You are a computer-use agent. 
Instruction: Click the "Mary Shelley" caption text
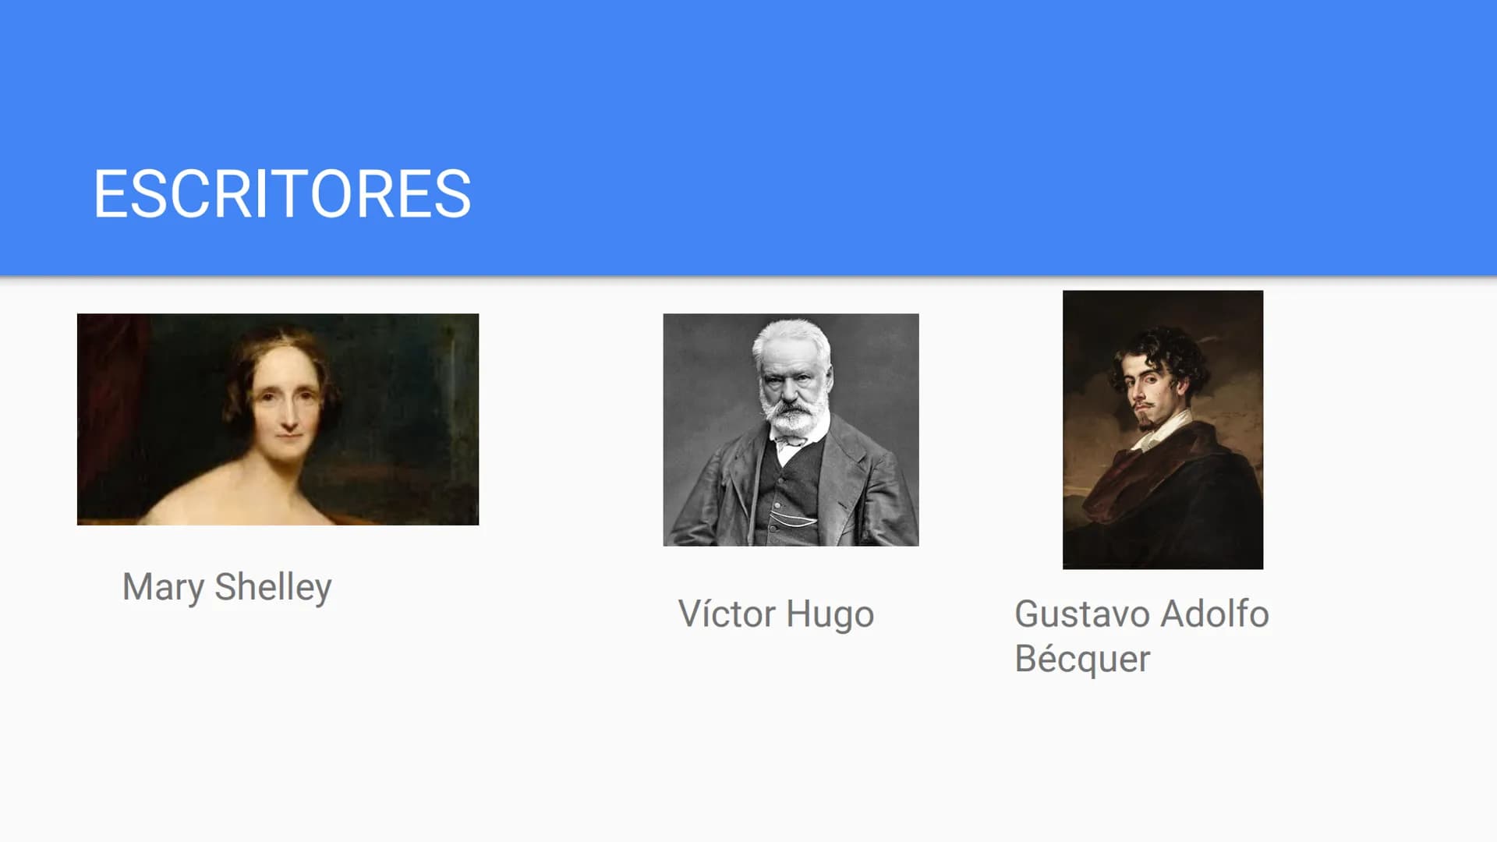pyautogui.click(x=227, y=587)
